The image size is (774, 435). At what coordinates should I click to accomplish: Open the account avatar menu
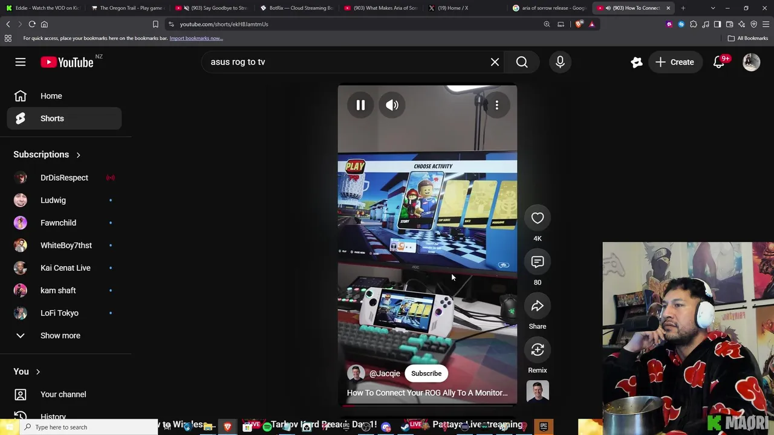(751, 62)
